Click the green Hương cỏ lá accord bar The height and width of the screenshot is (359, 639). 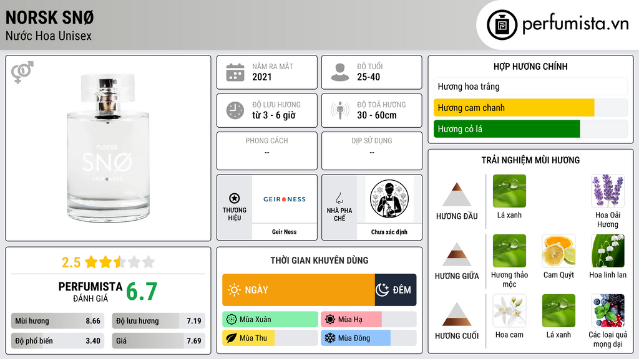point(507,129)
